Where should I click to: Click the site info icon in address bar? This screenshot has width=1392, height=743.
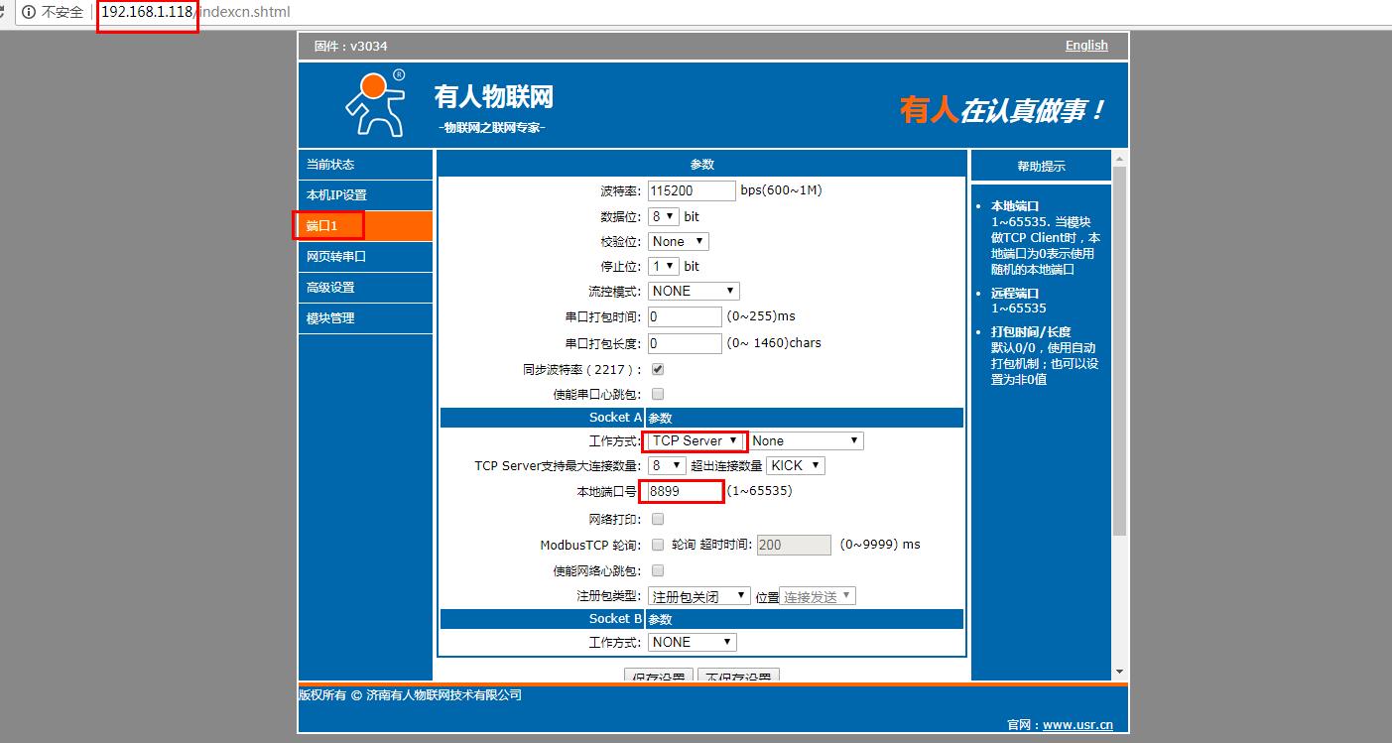[x=28, y=12]
